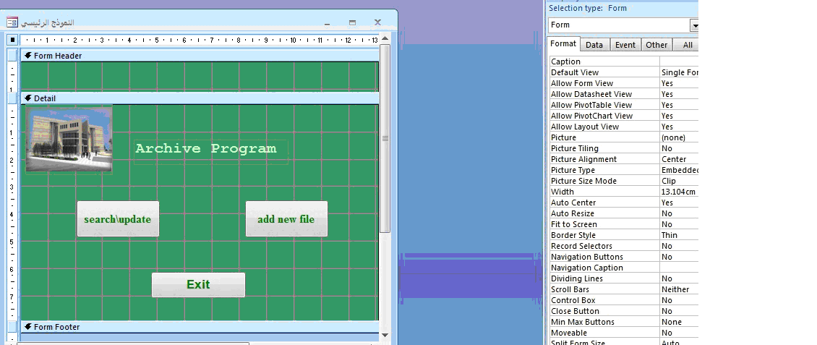This screenshot has height=345, width=817.
Task: Click the form window icon in title bar
Action: [12, 22]
